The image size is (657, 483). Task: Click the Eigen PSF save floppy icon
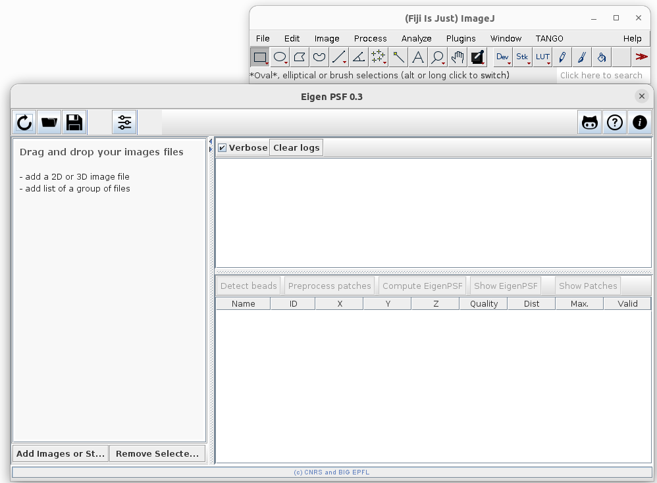74,122
